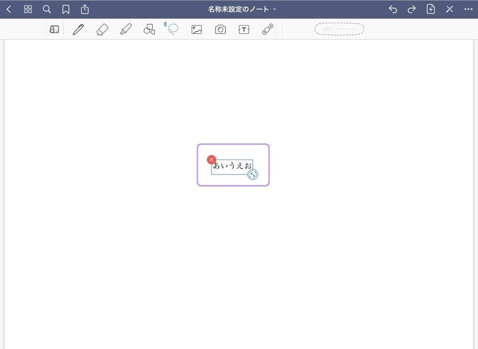This screenshot has width=478, height=349.
Task: Hide the toolbar with the pen-cross icon
Action: [x=449, y=9]
